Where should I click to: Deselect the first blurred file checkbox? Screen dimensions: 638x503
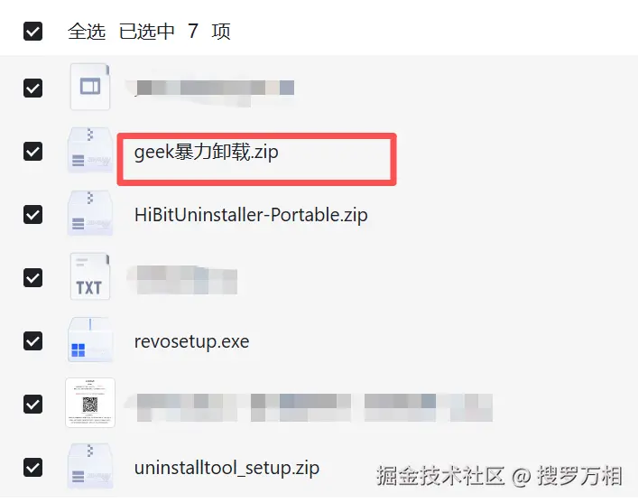point(33,88)
